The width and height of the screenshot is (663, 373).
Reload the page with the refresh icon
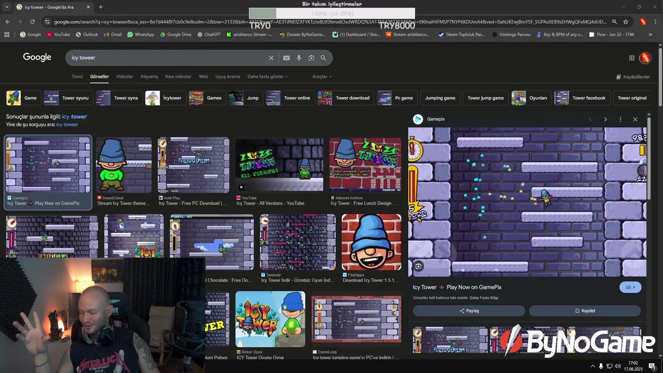click(32, 22)
